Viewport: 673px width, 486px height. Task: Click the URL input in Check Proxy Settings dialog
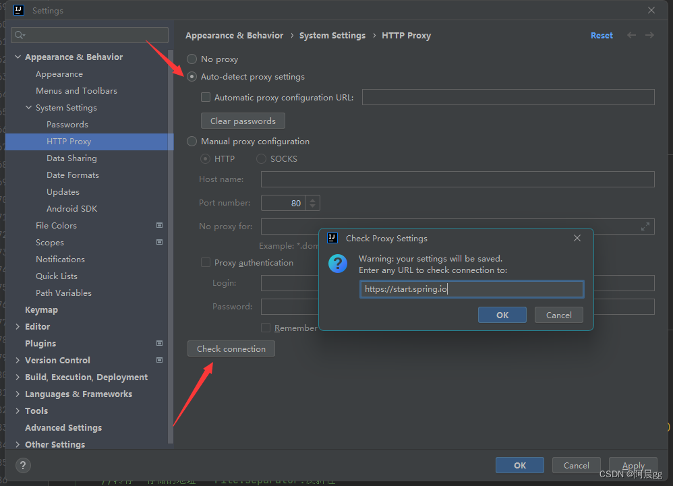[x=471, y=288]
